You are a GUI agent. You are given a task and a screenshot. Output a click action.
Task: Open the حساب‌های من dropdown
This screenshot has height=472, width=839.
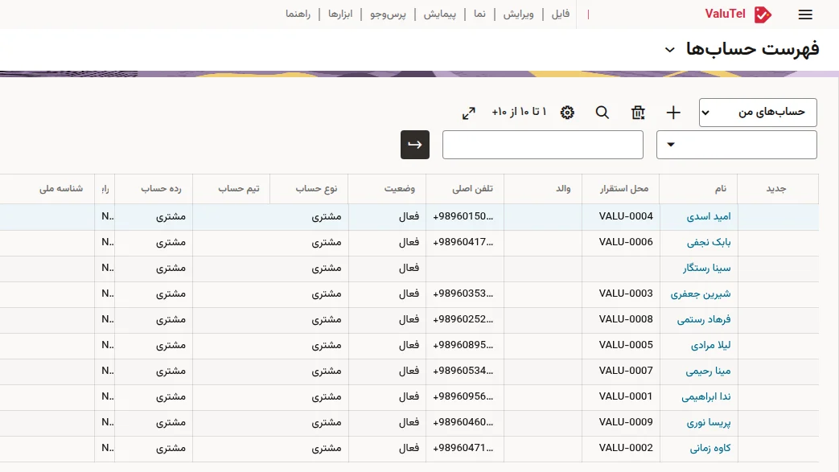pos(758,113)
